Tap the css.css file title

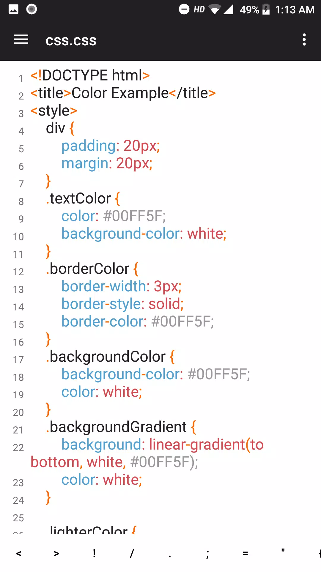(71, 41)
